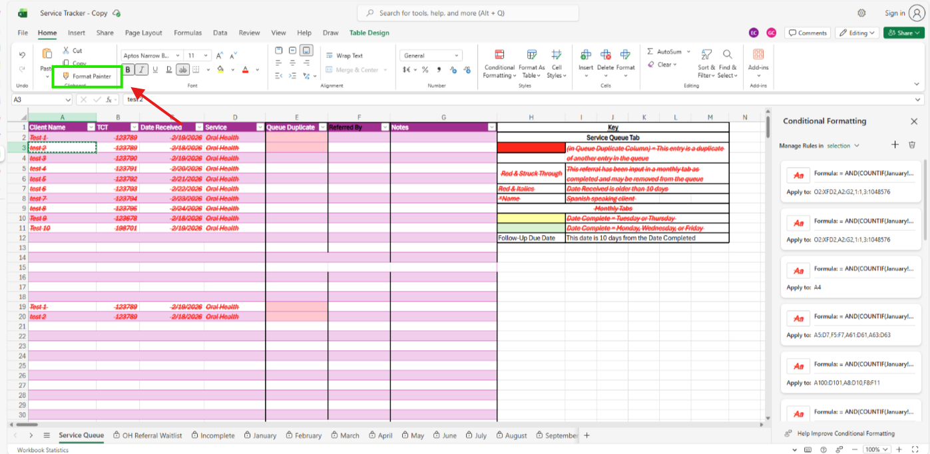Open the font size dropdown
The height and width of the screenshot is (454, 930).
pos(206,56)
